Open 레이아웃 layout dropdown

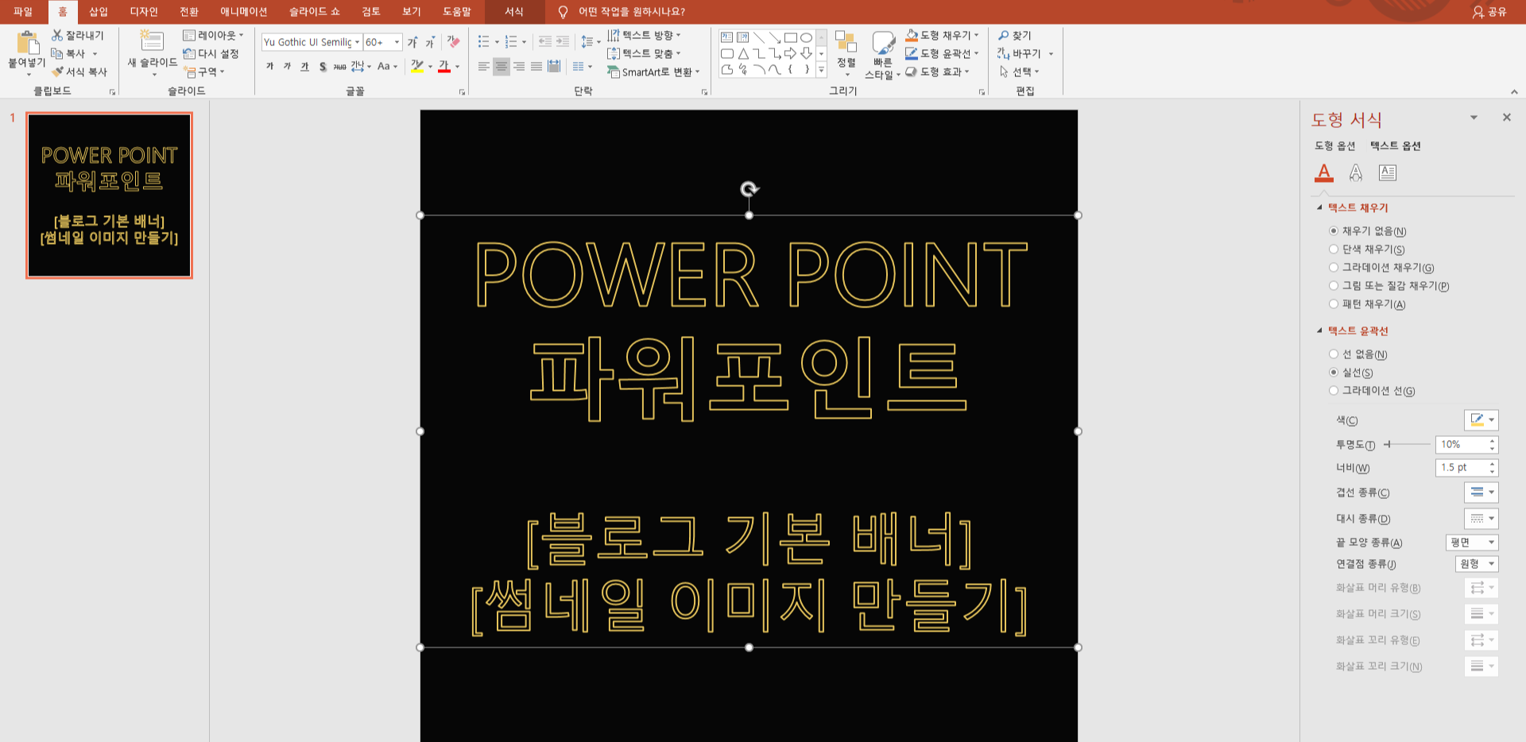(213, 35)
